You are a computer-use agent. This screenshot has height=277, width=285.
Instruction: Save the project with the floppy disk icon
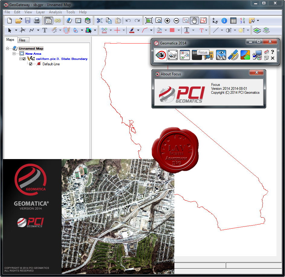[28, 21]
